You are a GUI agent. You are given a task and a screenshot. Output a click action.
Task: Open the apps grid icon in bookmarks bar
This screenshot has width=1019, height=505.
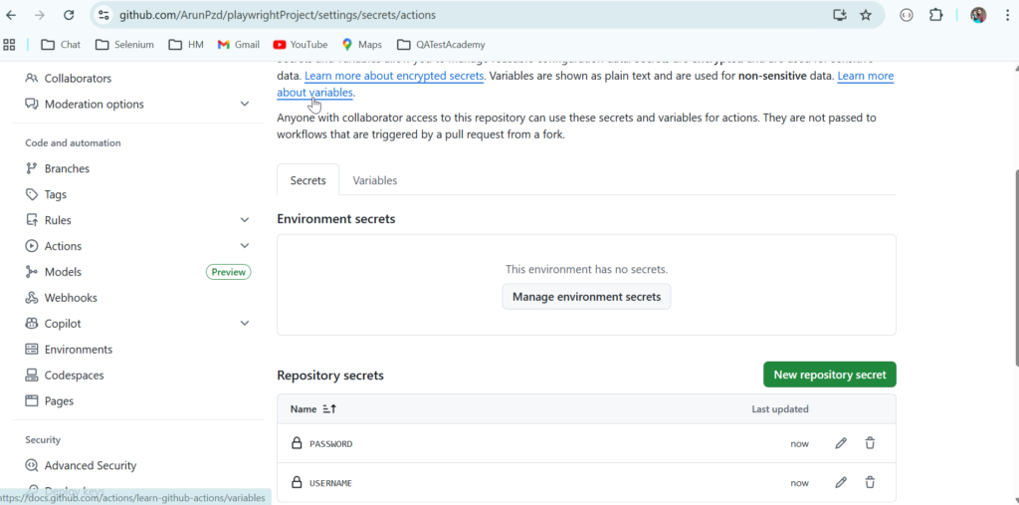(9, 45)
